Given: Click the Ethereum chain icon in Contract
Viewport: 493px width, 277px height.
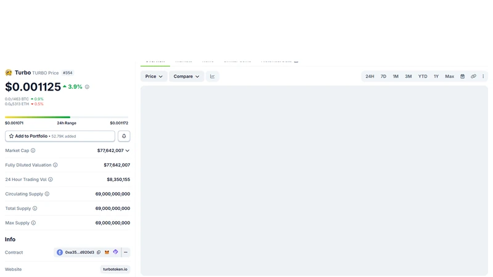Looking at the screenshot, I should tap(60, 252).
